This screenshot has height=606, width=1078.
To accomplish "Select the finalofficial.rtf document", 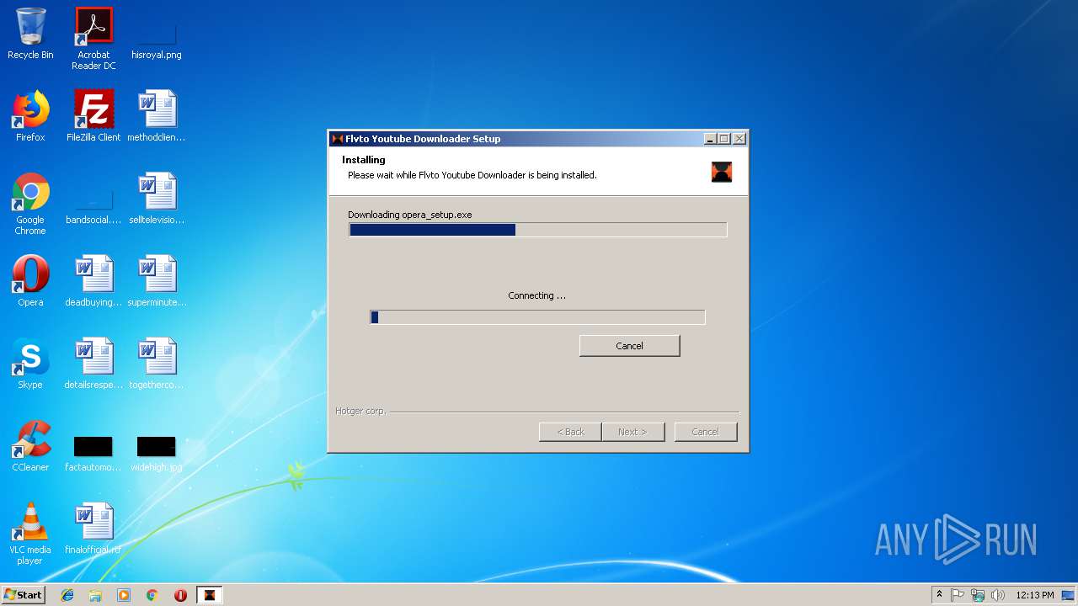I will click(93, 529).
